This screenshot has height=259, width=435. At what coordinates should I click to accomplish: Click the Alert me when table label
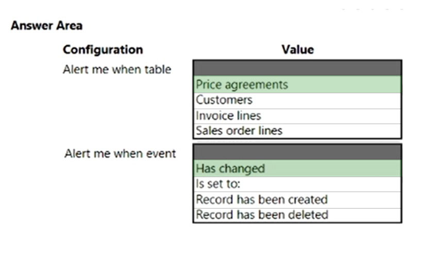pyautogui.click(x=117, y=70)
